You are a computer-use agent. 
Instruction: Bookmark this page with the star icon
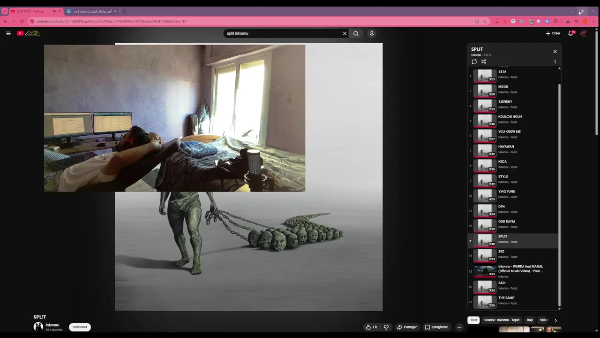(x=485, y=21)
